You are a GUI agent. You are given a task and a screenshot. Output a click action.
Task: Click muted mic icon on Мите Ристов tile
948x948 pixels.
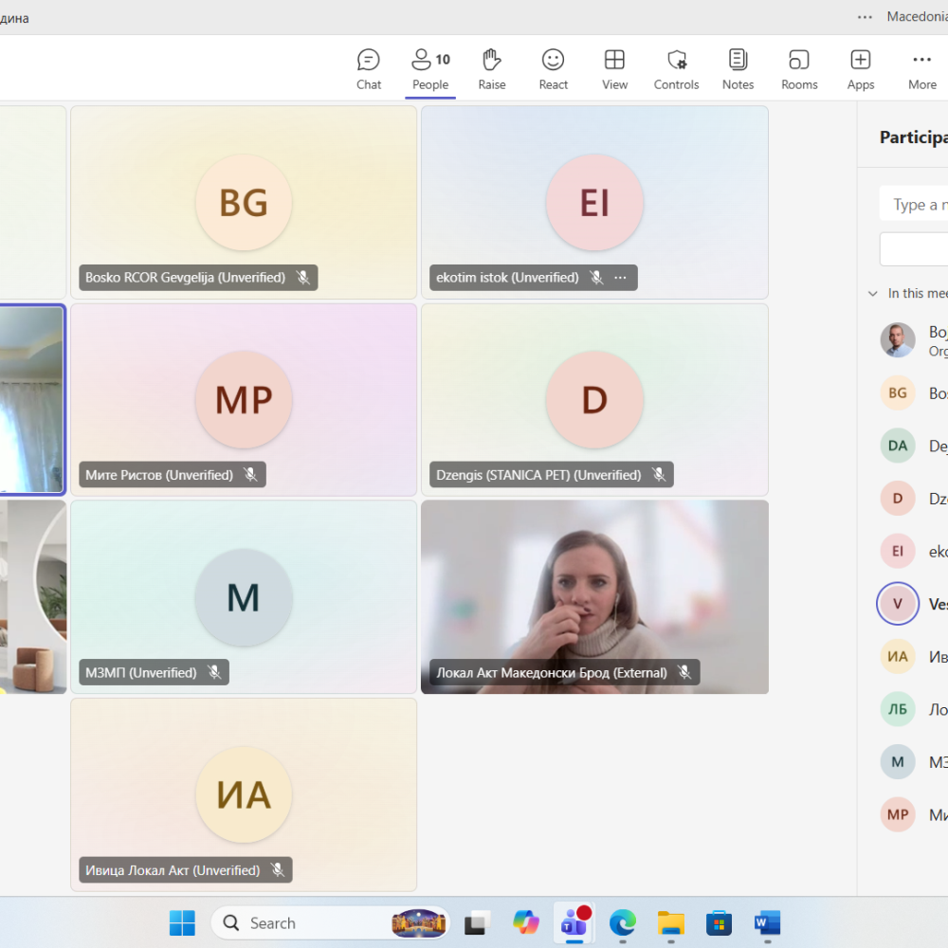(251, 475)
